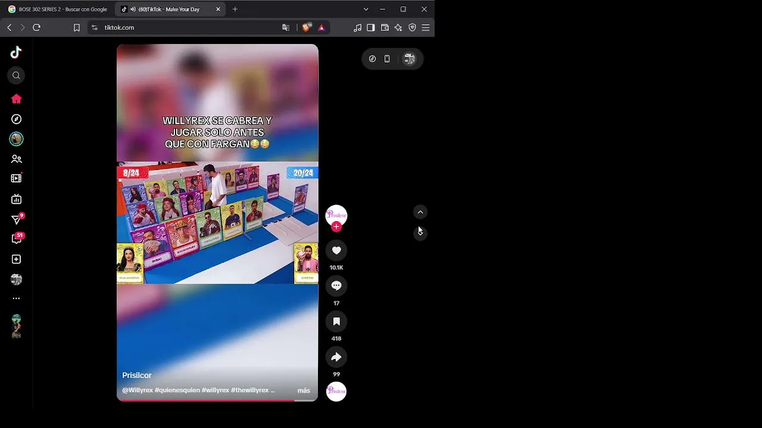Open Activity inbox with 51 badge
This screenshot has height=428, width=762.
pos(16,239)
